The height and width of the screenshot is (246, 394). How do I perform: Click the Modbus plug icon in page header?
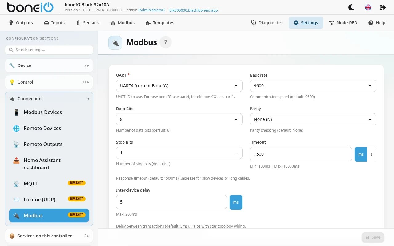pos(115,43)
